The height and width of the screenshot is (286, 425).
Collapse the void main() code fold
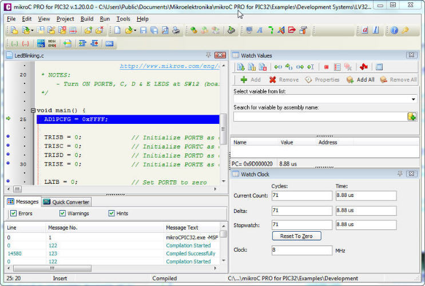pyautogui.click(x=33, y=110)
